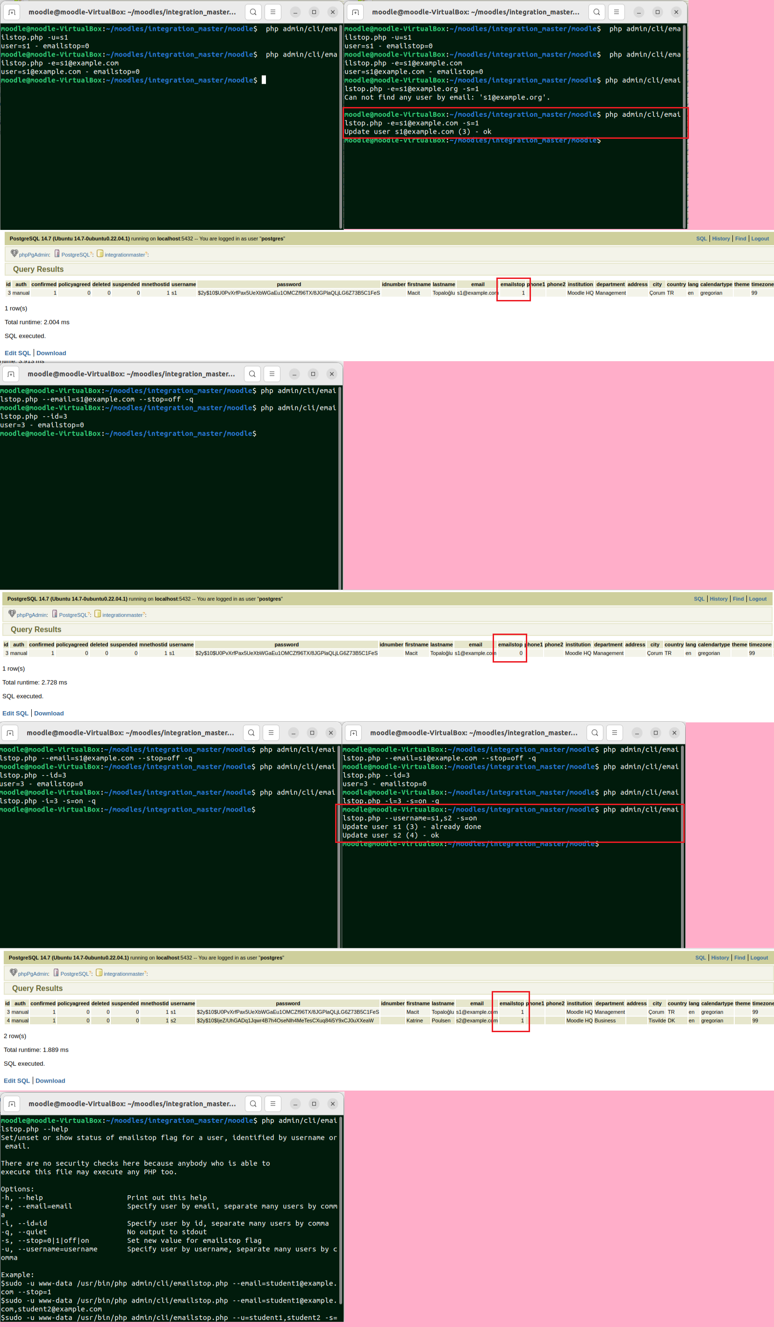Click search icon in terminal ending with '-i=3 -s=on -q'

point(251,733)
